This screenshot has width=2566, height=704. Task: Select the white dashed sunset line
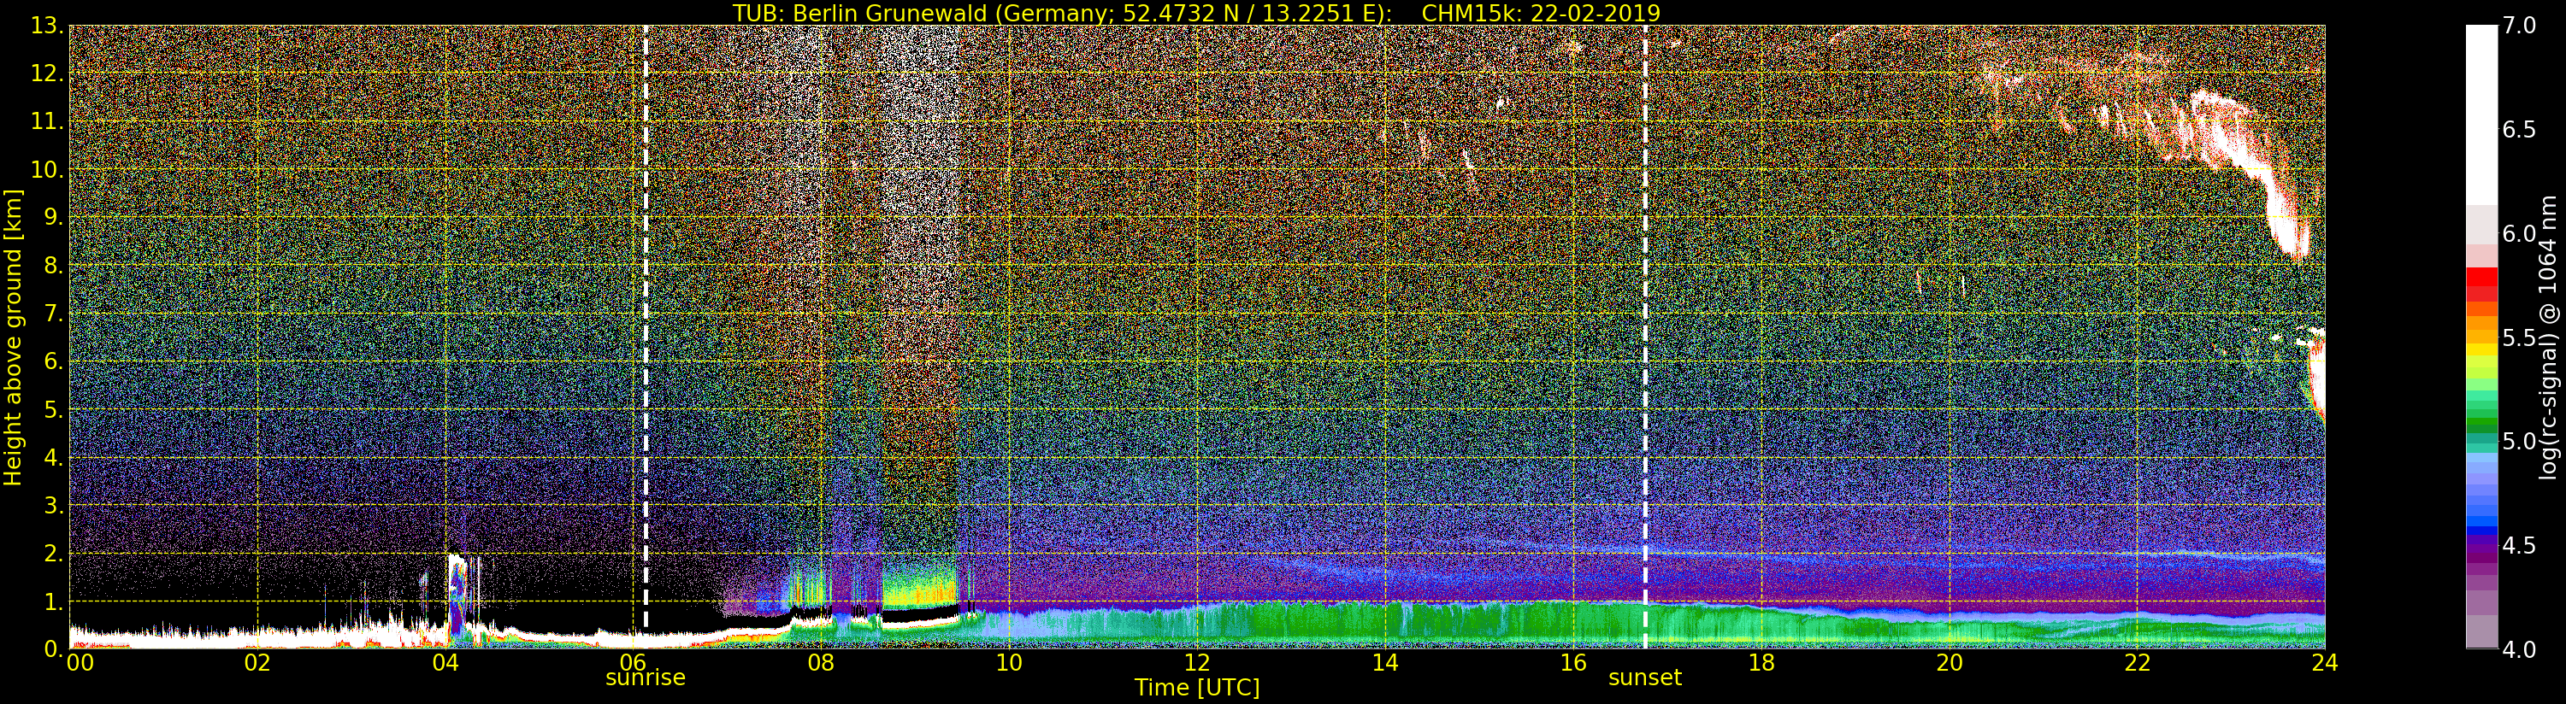point(1644,337)
